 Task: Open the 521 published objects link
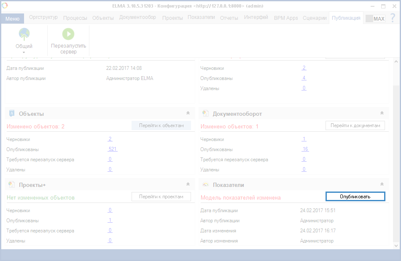tap(113, 149)
